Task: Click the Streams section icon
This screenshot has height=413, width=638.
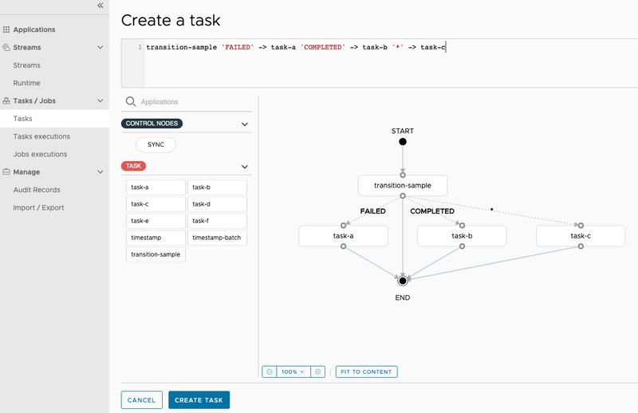Action: (6, 47)
